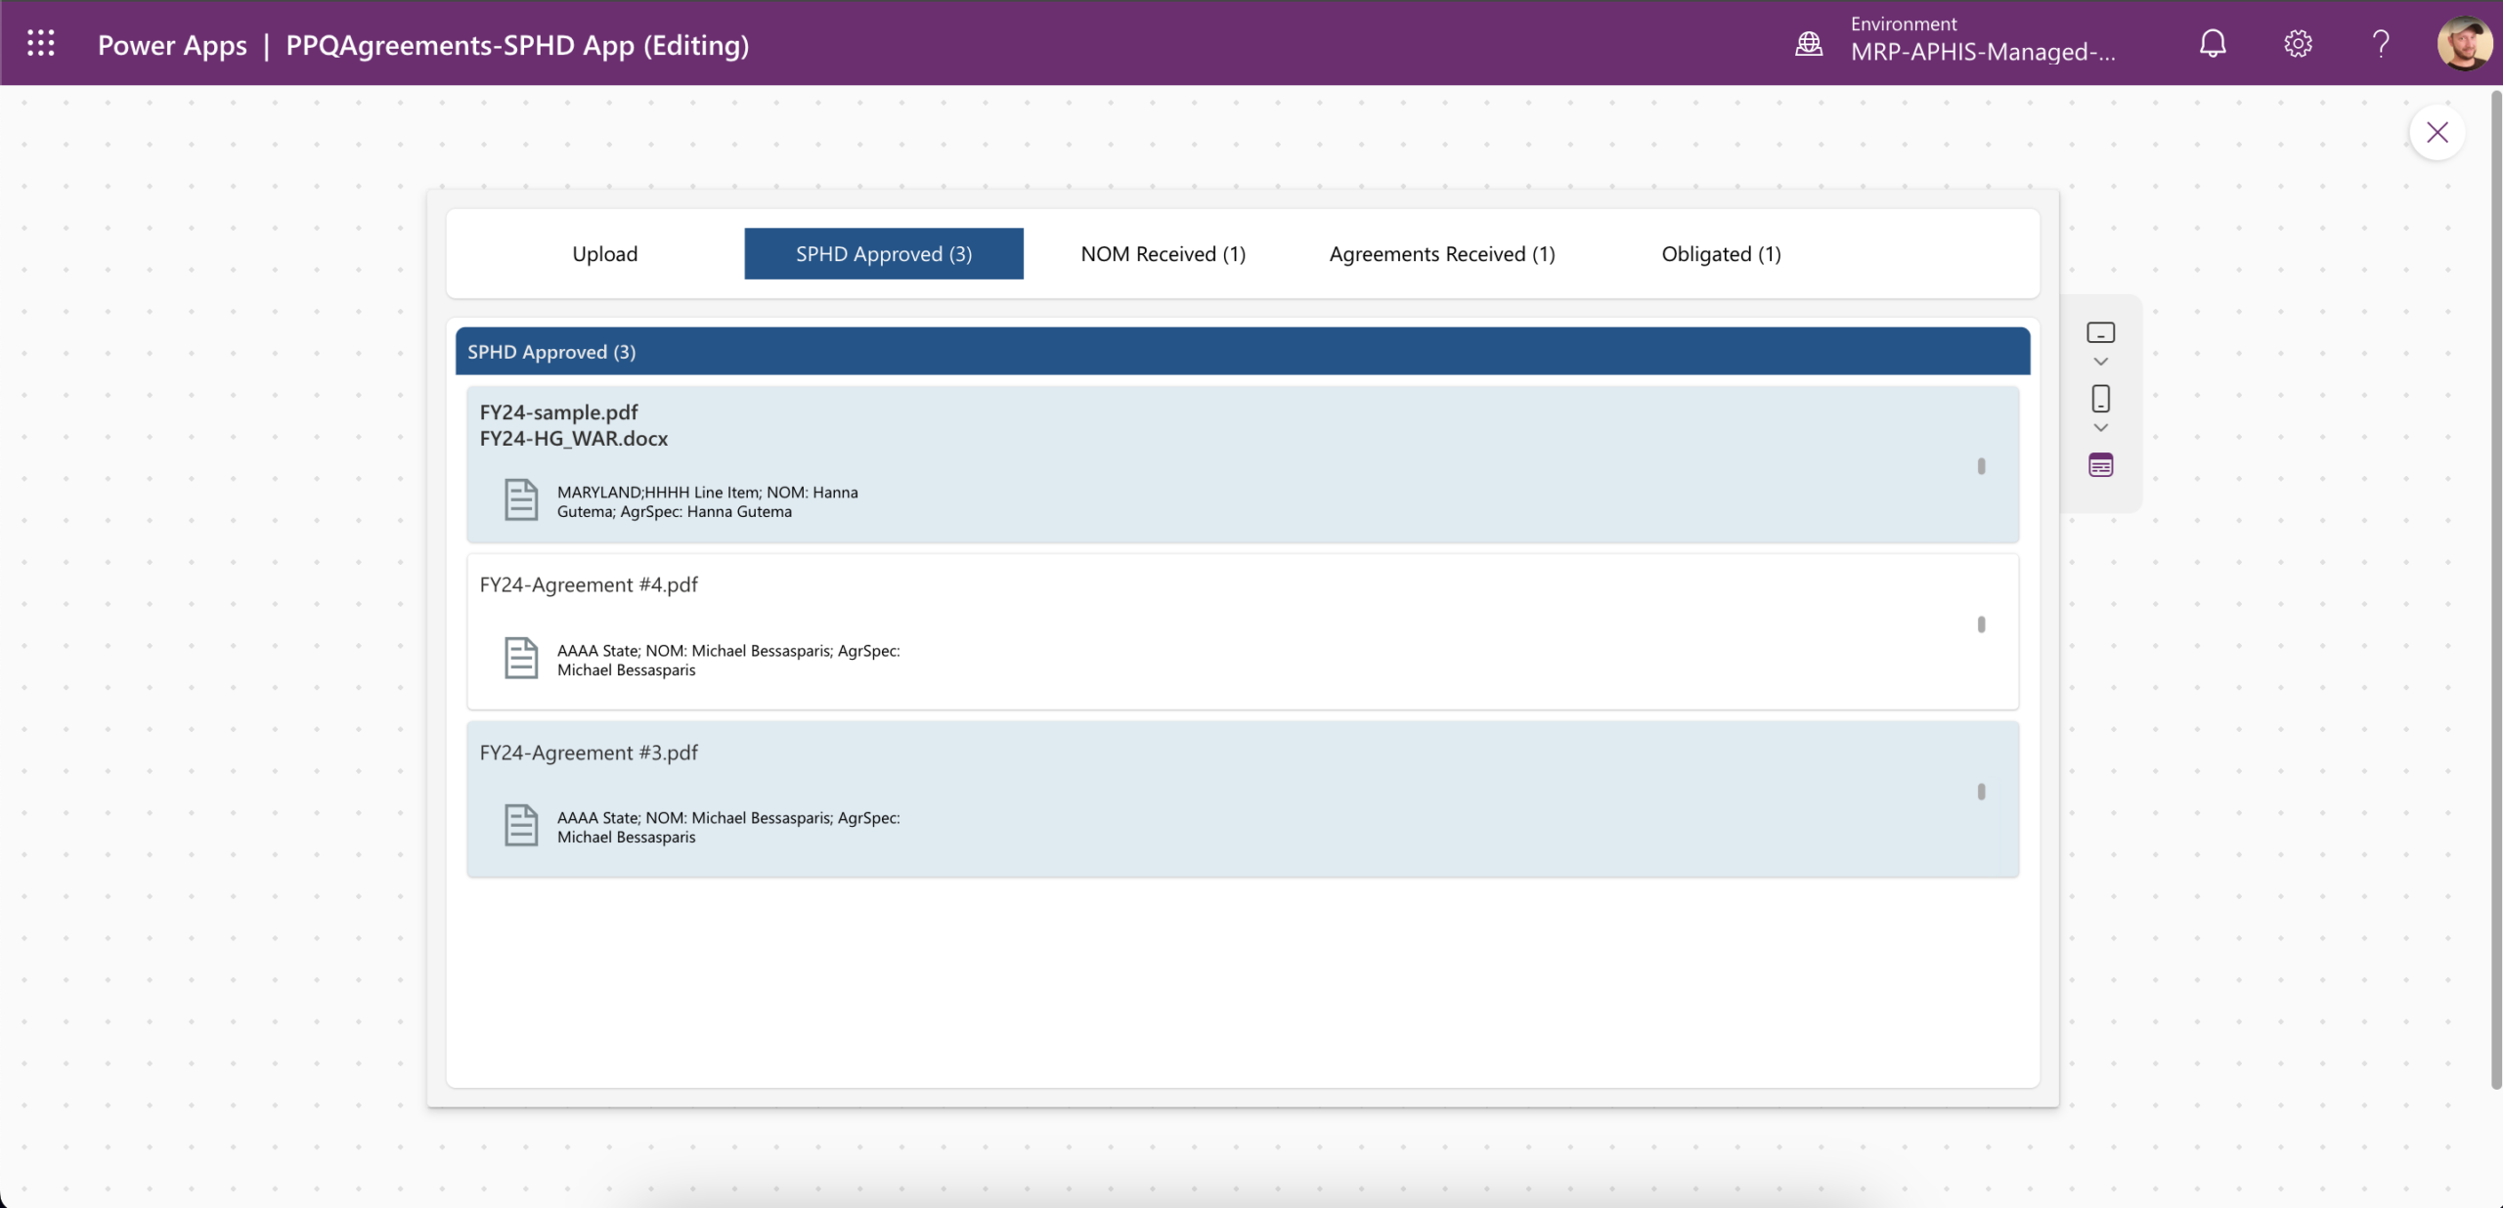Open the Obligated (1) tab
The width and height of the screenshot is (2503, 1208).
click(1721, 254)
